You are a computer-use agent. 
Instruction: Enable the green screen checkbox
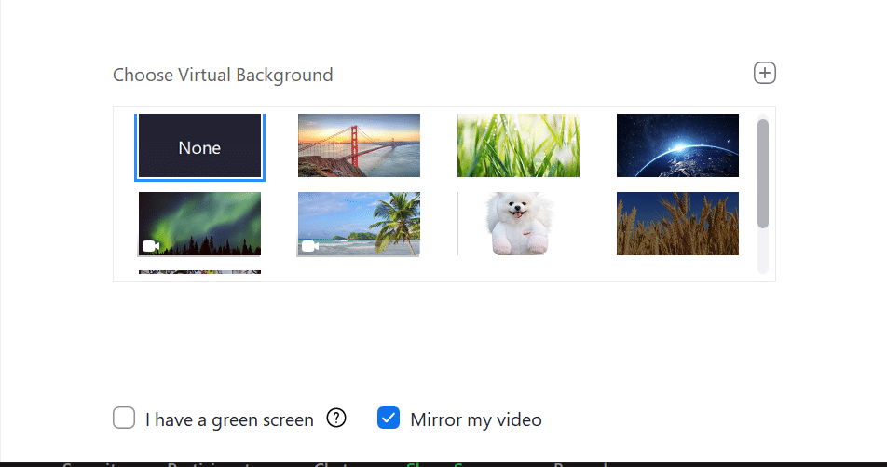[124, 418]
